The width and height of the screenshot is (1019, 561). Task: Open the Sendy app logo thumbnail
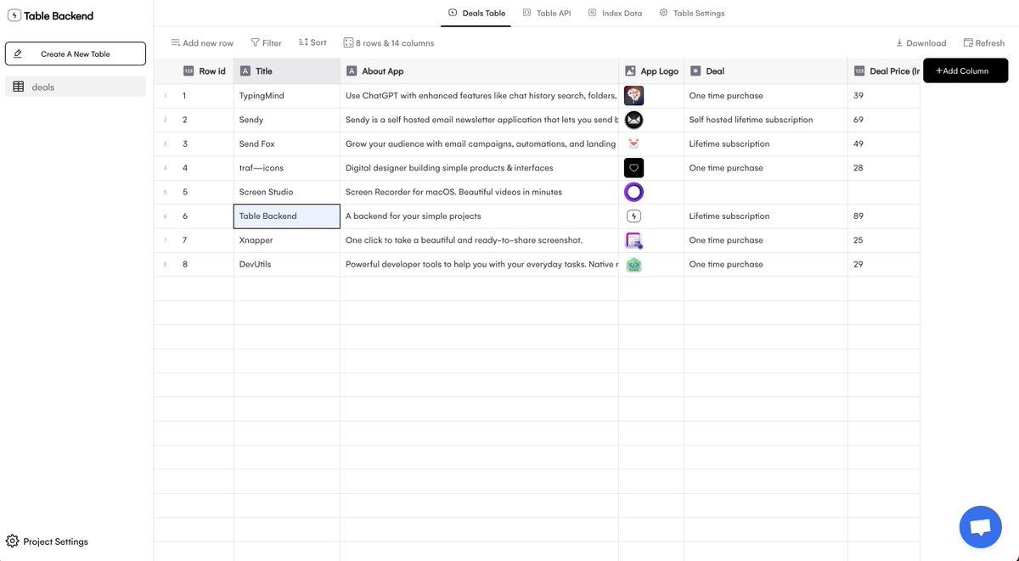[633, 120]
